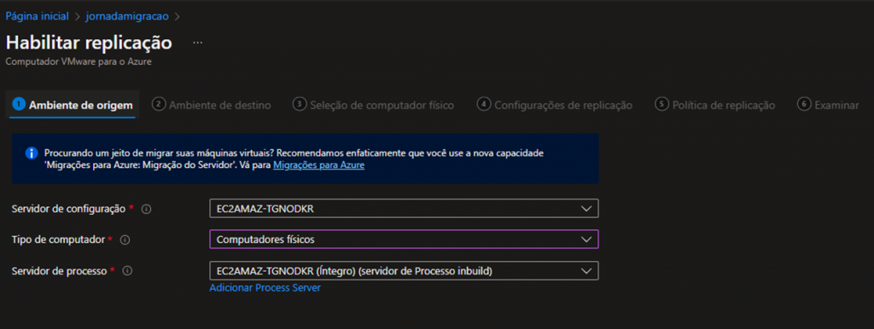Click the step 6 number circle

(x=804, y=104)
